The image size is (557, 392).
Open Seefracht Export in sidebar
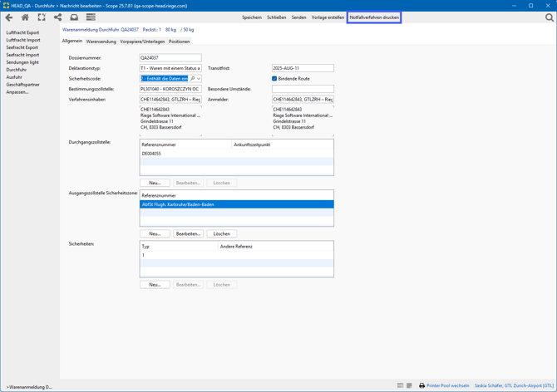click(x=22, y=47)
